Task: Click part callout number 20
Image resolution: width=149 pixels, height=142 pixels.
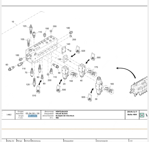Action: (x=64, y=84)
